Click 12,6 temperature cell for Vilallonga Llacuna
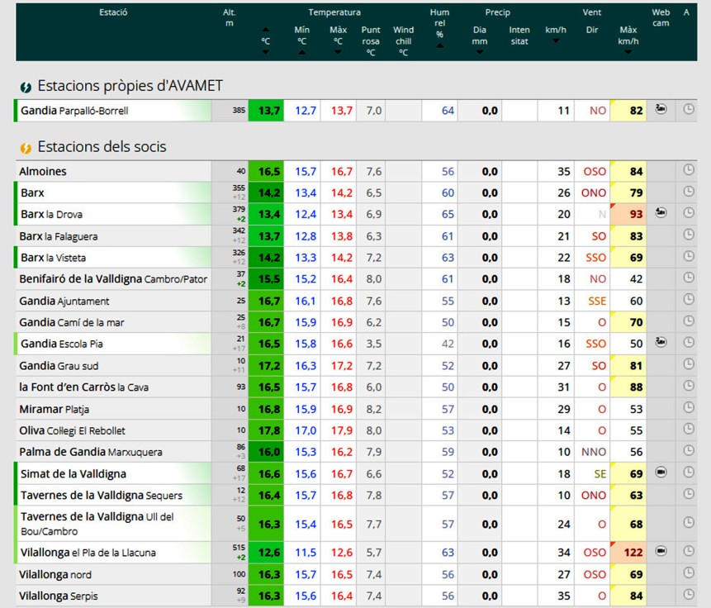Screen dimensions: 711x608 point(266,553)
